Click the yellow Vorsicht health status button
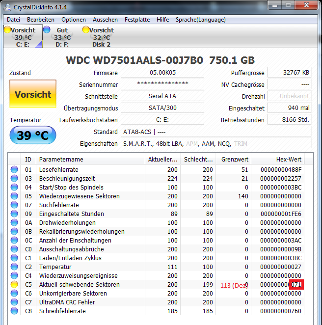322x325 pixels. [x=33, y=94]
